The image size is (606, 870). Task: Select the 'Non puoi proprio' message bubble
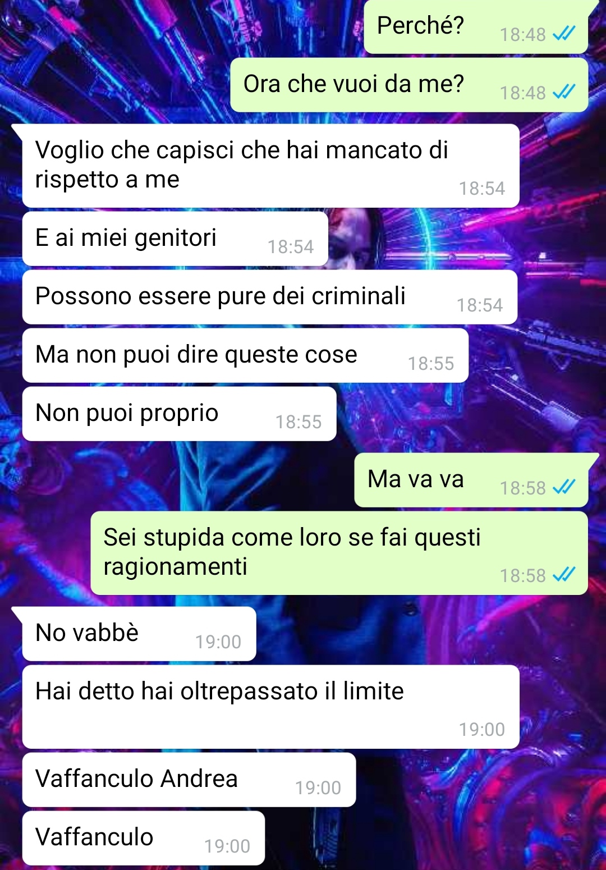[x=179, y=414]
